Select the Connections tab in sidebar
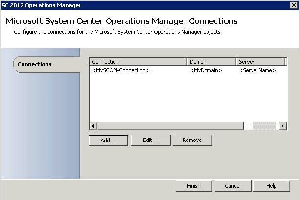The width and height of the screenshot is (299, 200). [46, 64]
